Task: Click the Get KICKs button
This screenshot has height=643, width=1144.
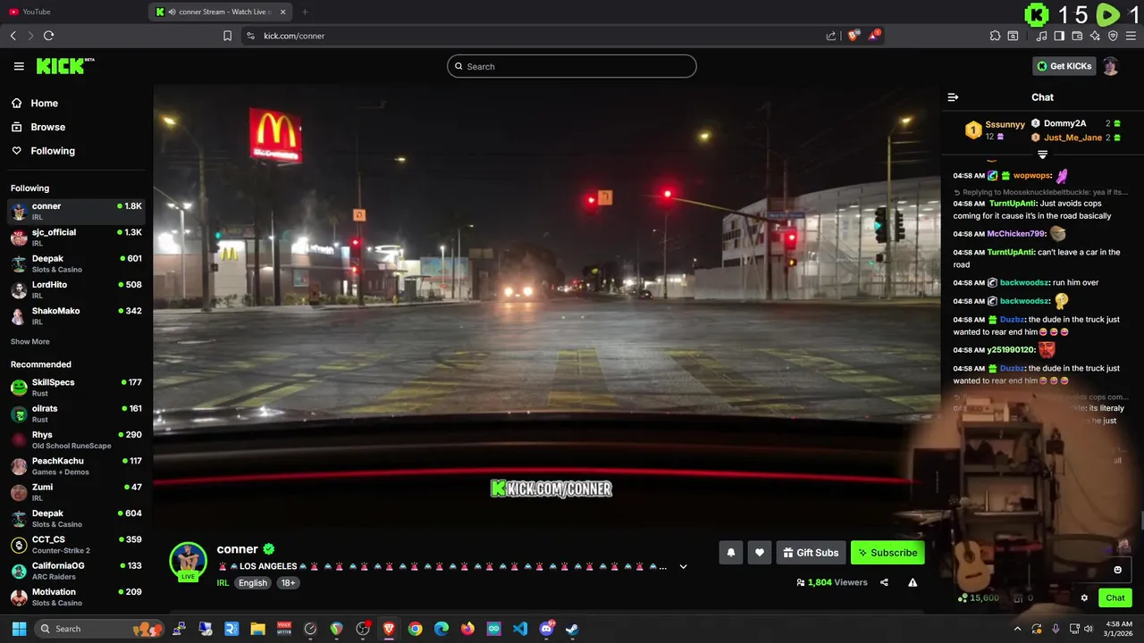Action: [x=1064, y=66]
